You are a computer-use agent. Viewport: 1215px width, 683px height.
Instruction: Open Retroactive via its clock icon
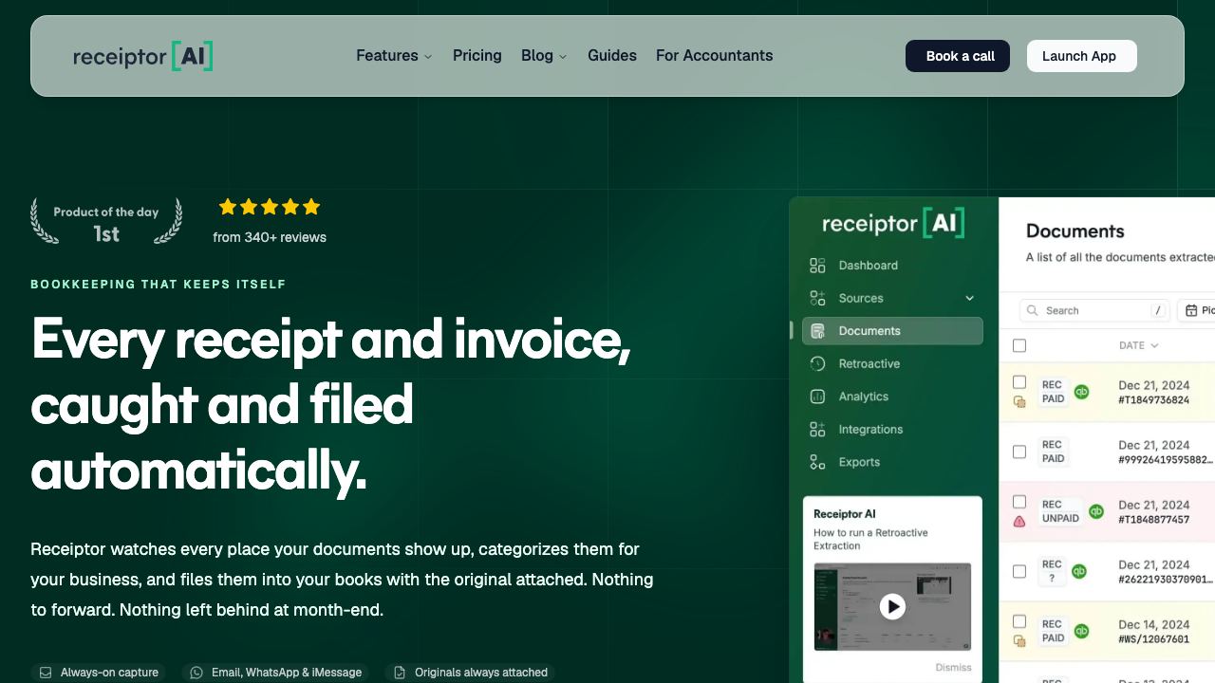(817, 363)
